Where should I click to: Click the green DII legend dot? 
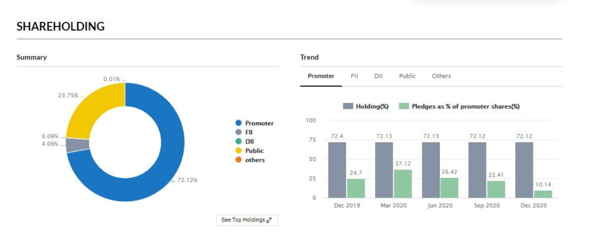238,142
